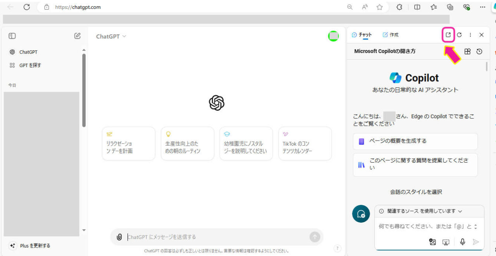Open the Favorites list icon
This screenshot has width=496, height=256.
[434, 7]
